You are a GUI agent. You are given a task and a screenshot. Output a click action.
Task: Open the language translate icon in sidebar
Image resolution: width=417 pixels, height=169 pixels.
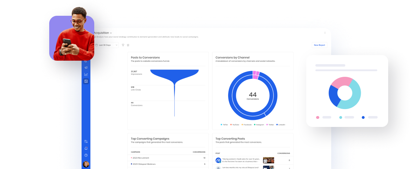(x=86, y=142)
